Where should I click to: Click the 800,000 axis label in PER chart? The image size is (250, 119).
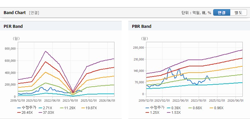coord(10,49)
